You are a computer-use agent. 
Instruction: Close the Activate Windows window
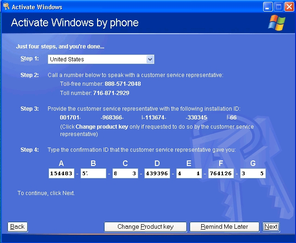point(289,7)
